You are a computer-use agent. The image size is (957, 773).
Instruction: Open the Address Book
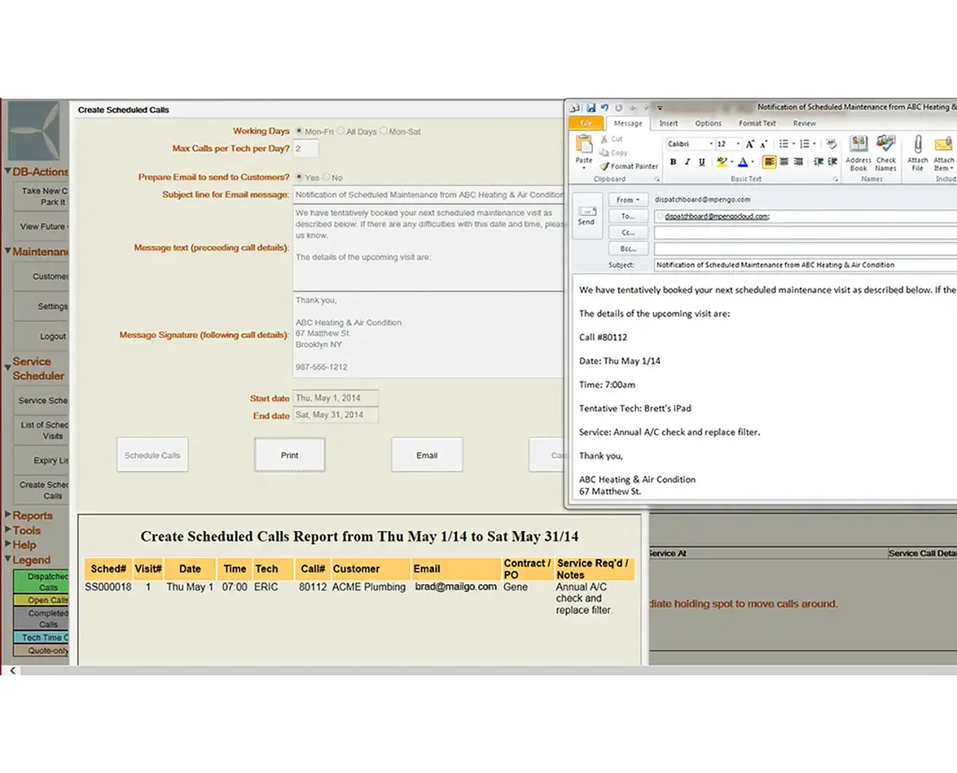point(859,153)
